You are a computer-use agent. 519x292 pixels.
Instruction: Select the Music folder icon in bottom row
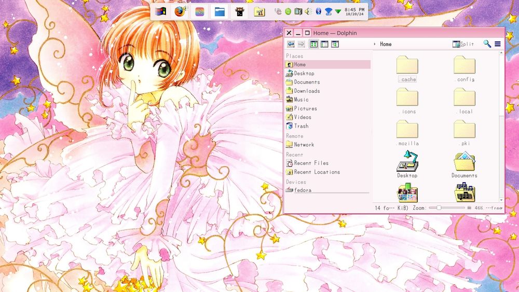point(465,192)
